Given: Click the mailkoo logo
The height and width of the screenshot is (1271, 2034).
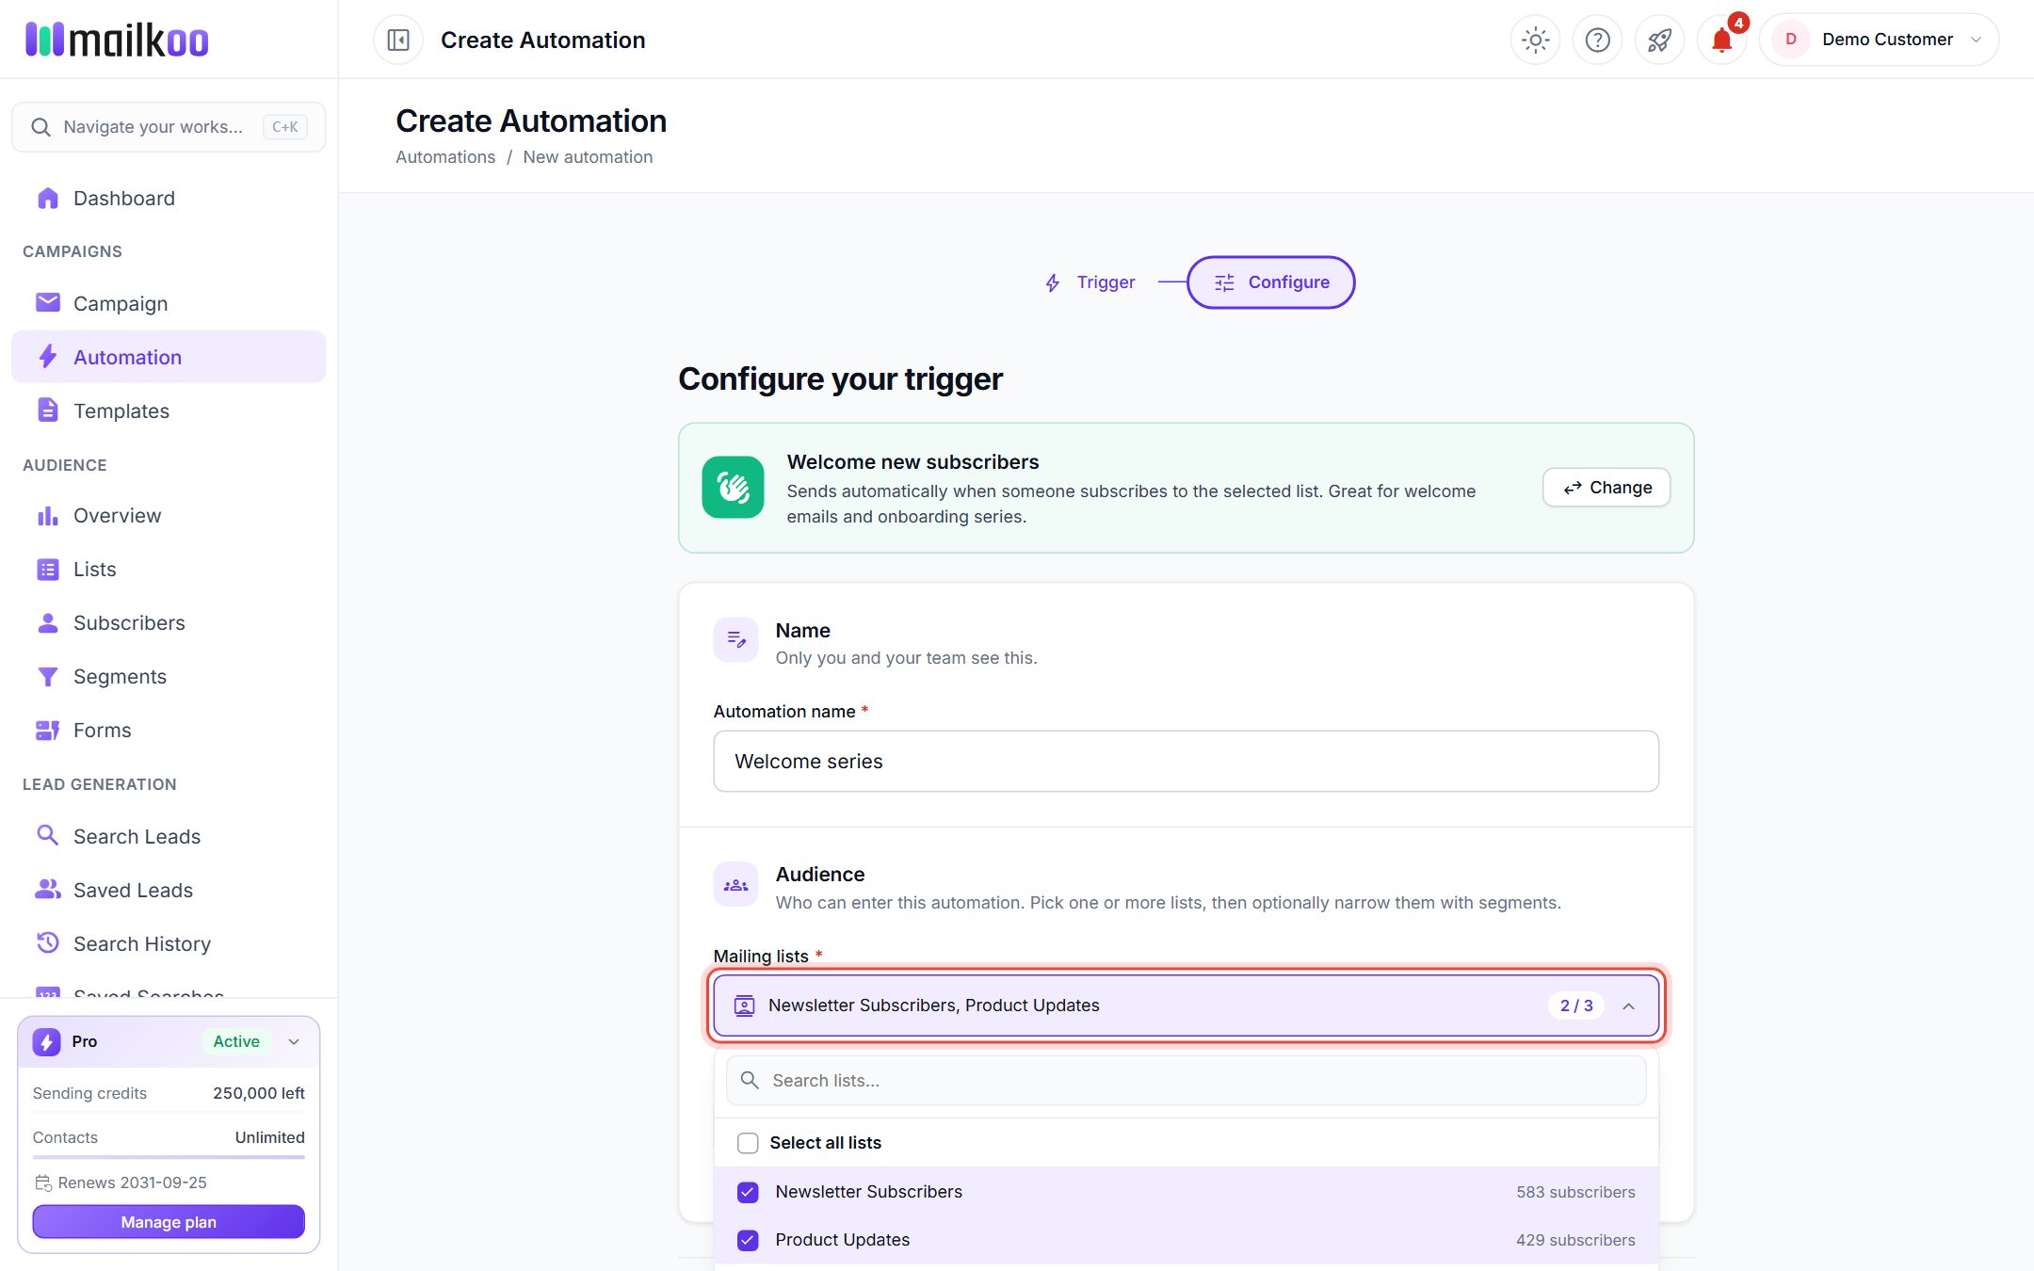Looking at the screenshot, I should 117,40.
